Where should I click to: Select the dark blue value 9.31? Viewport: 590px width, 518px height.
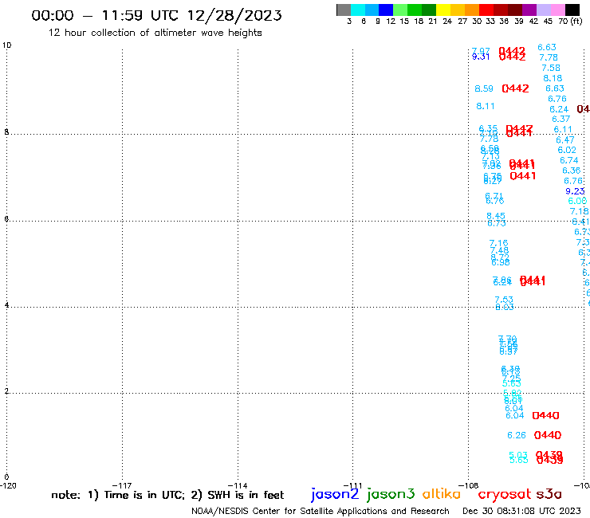pyautogui.click(x=481, y=57)
